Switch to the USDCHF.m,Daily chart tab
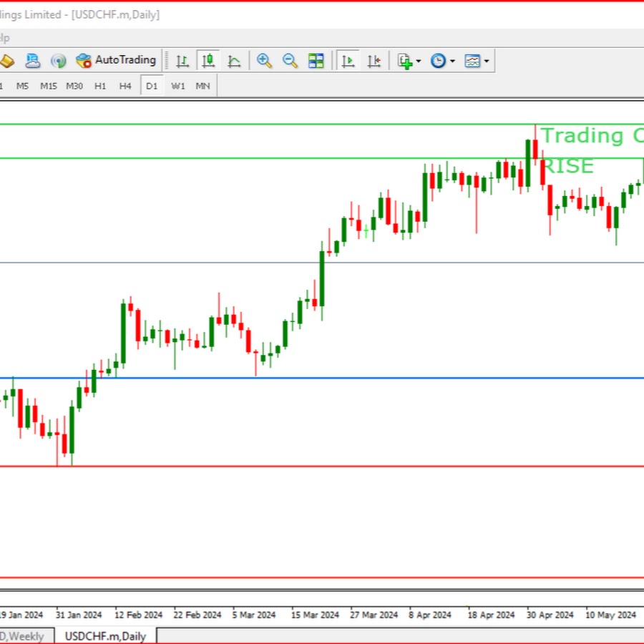Image resolution: width=644 pixels, height=644 pixels. click(106, 636)
